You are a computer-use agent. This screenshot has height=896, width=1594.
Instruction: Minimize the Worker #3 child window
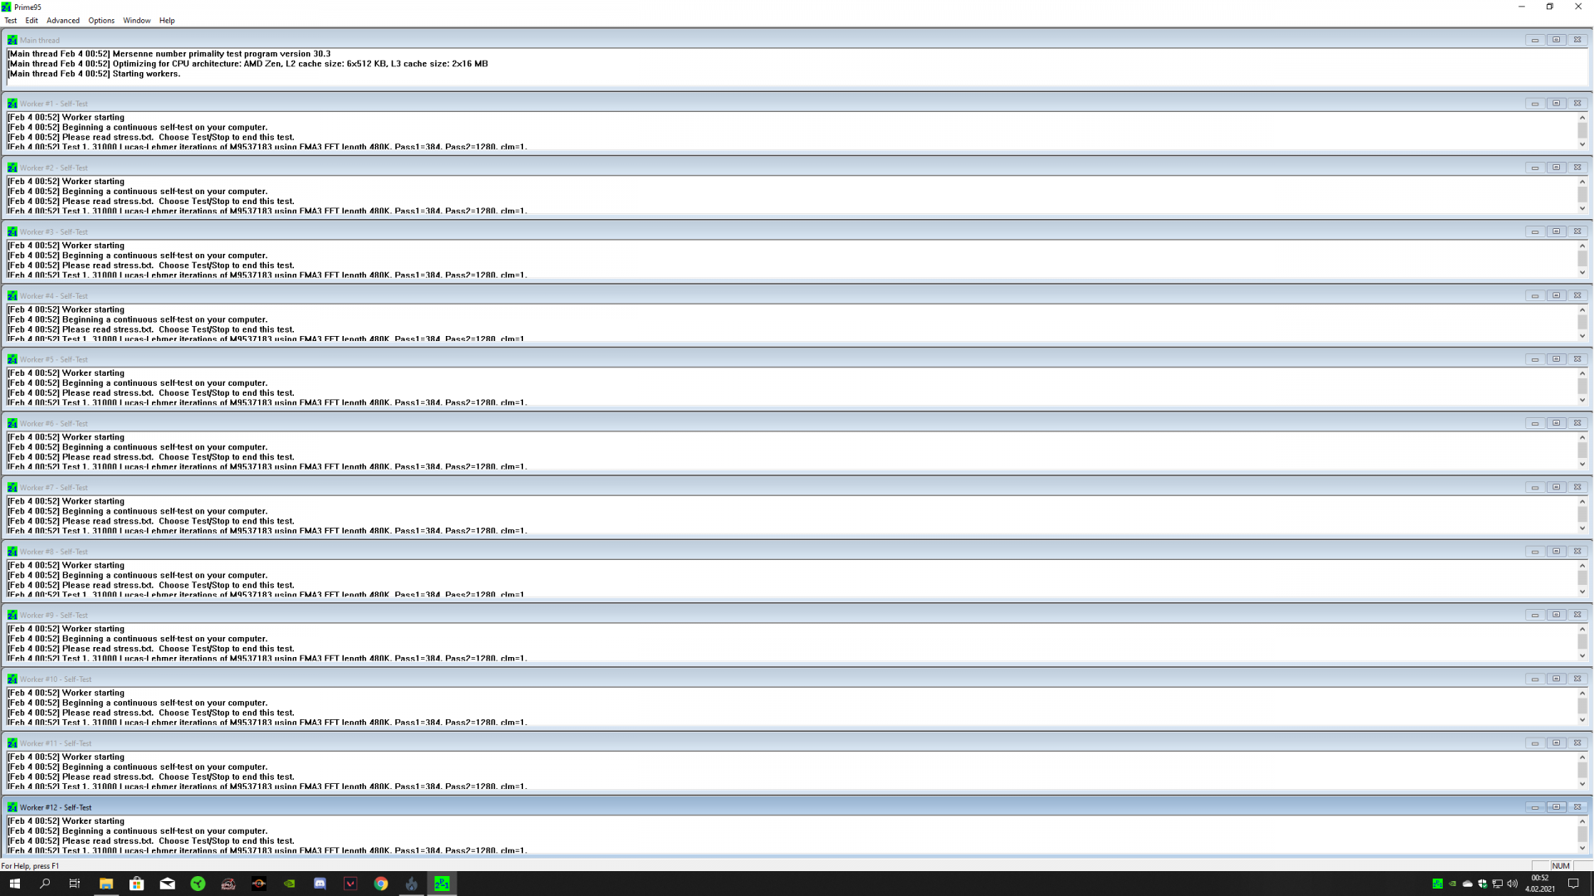click(x=1534, y=231)
